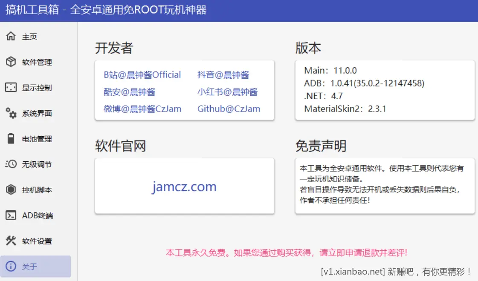Visit the jamcz.com official website

point(184,187)
